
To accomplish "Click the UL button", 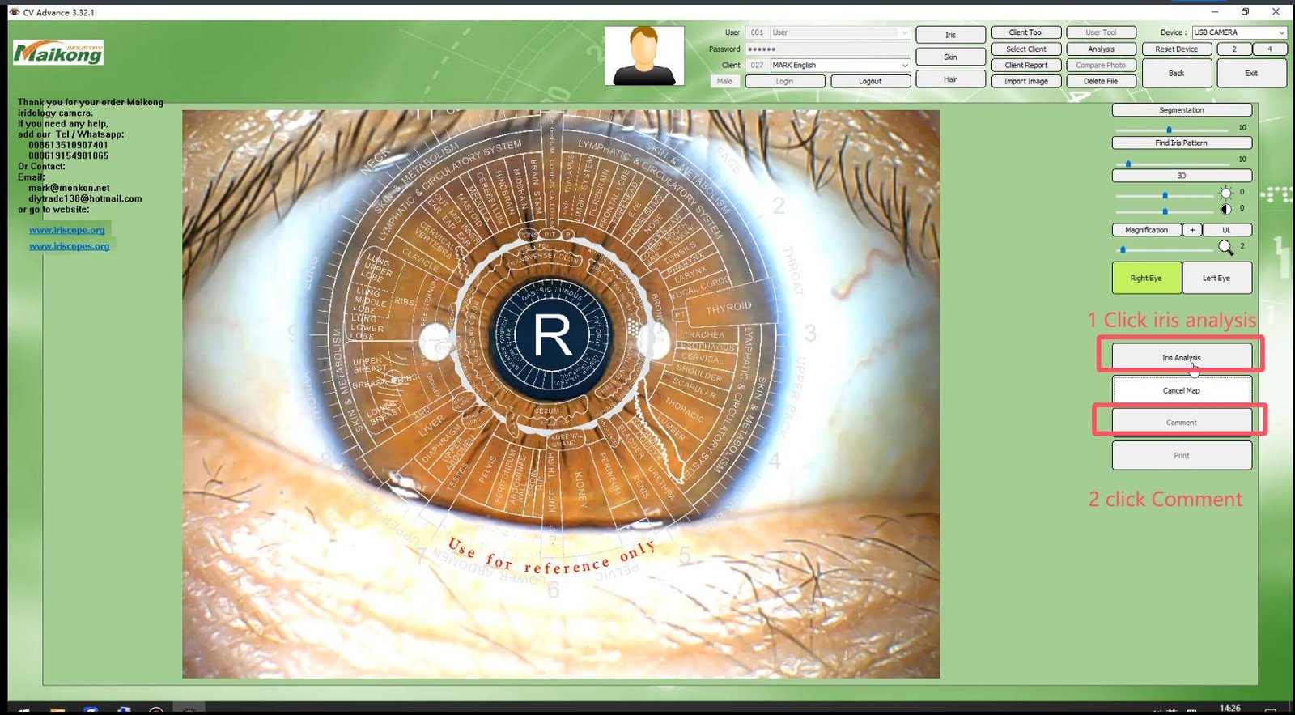I will point(1227,230).
